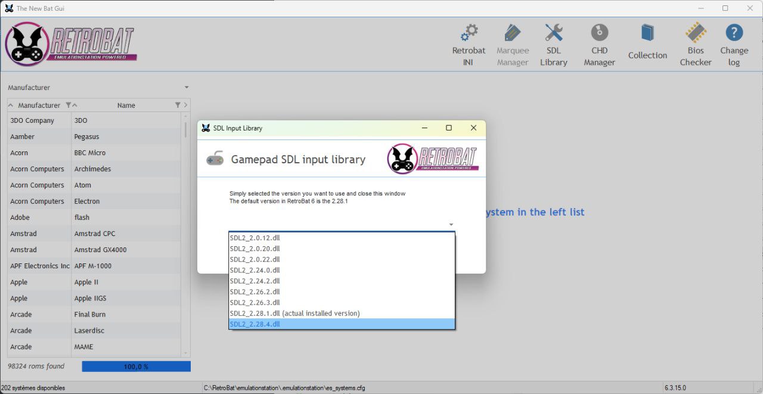Select the Atom system row
This screenshot has width=763, height=394.
94,185
